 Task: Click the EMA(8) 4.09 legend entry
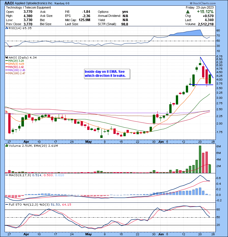tap(15, 64)
